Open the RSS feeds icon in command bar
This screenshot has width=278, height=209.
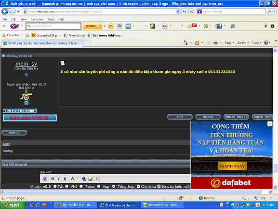click(197, 43)
